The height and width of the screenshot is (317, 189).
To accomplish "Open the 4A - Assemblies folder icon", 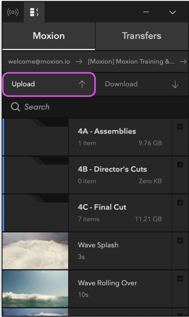I will pos(36,137).
